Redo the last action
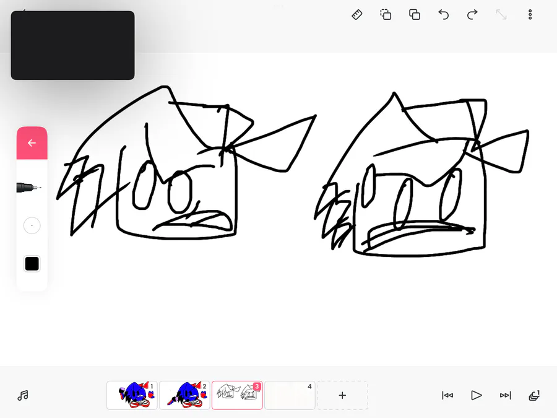Viewport: 557px width, 418px height. click(x=472, y=15)
